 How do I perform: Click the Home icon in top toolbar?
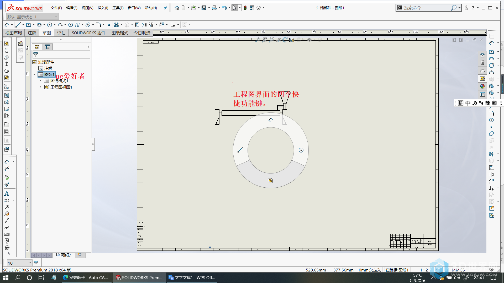(177, 8)
